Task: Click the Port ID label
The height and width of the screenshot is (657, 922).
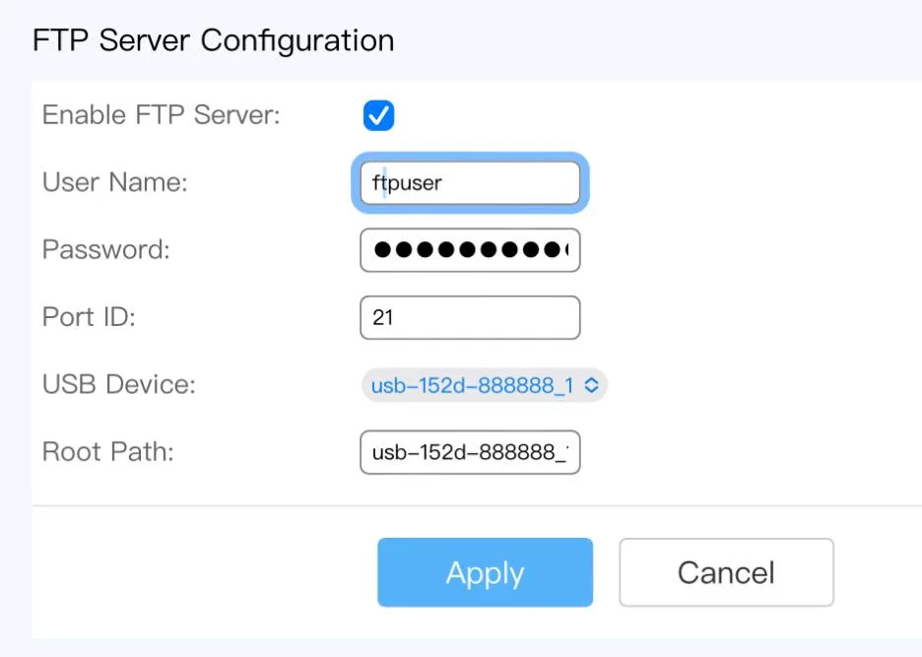Action: pos(89,317)
